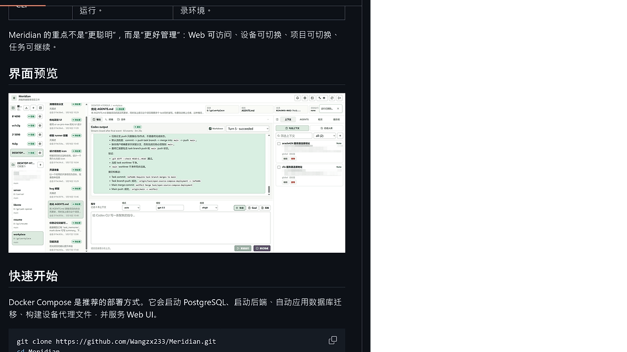Click the paragraph beginning "Meridian 的重点不是"

[174, 41]
